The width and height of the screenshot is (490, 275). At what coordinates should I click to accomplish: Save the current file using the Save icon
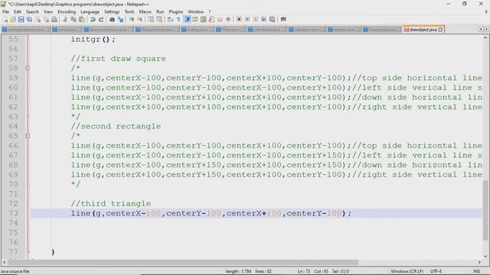click(x=21, y=20)
